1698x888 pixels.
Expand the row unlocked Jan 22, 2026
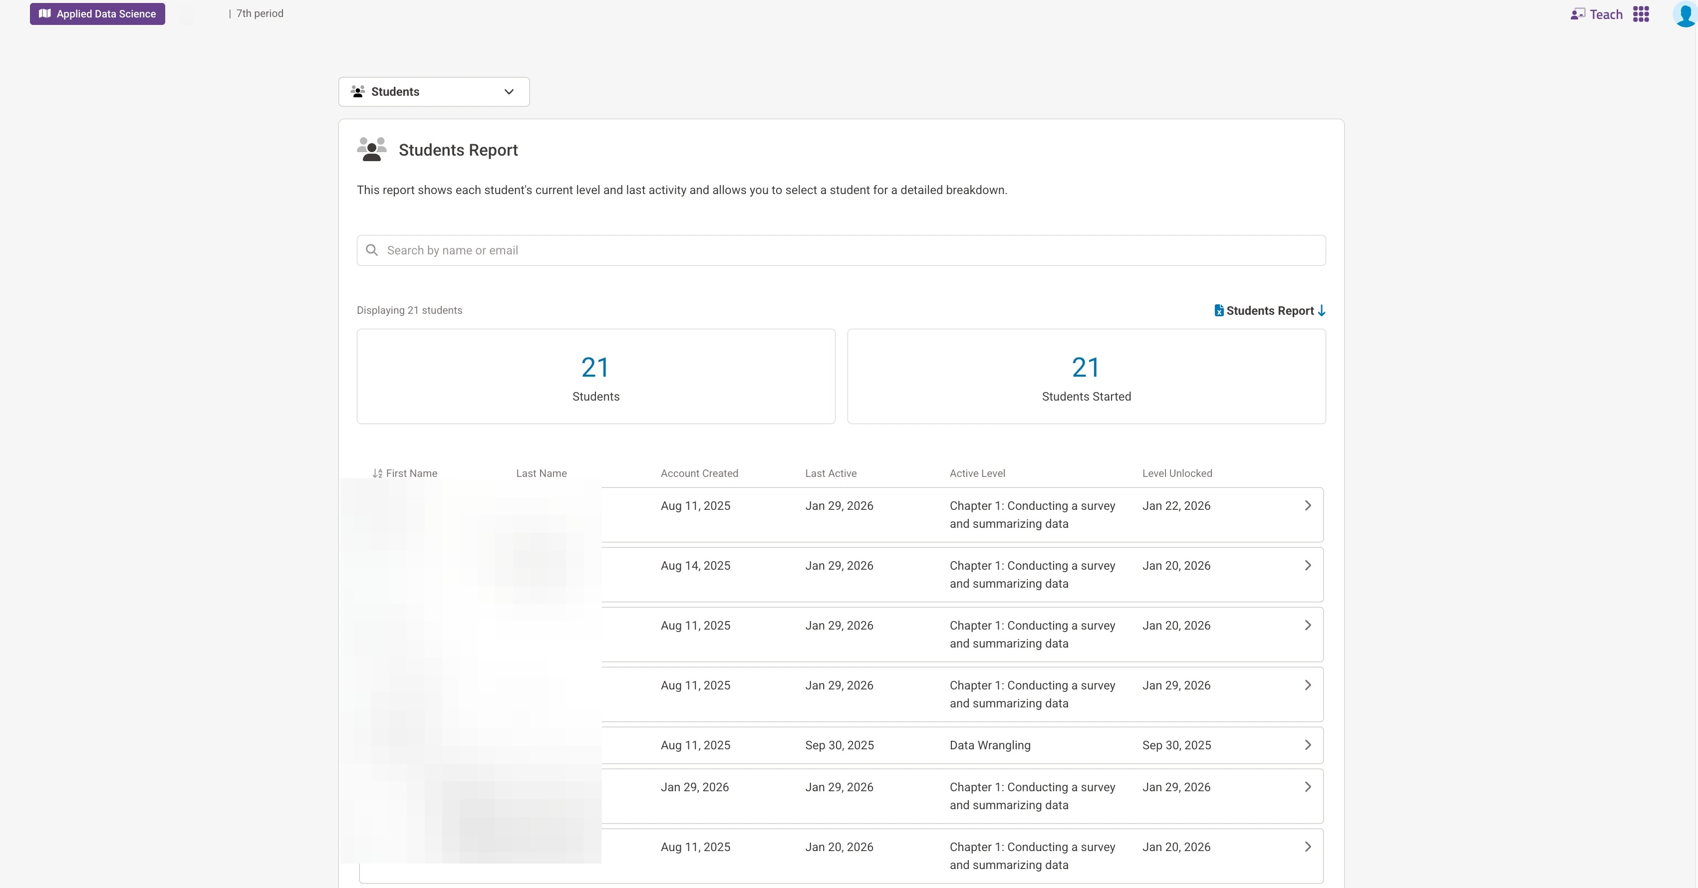point(1308,506)
